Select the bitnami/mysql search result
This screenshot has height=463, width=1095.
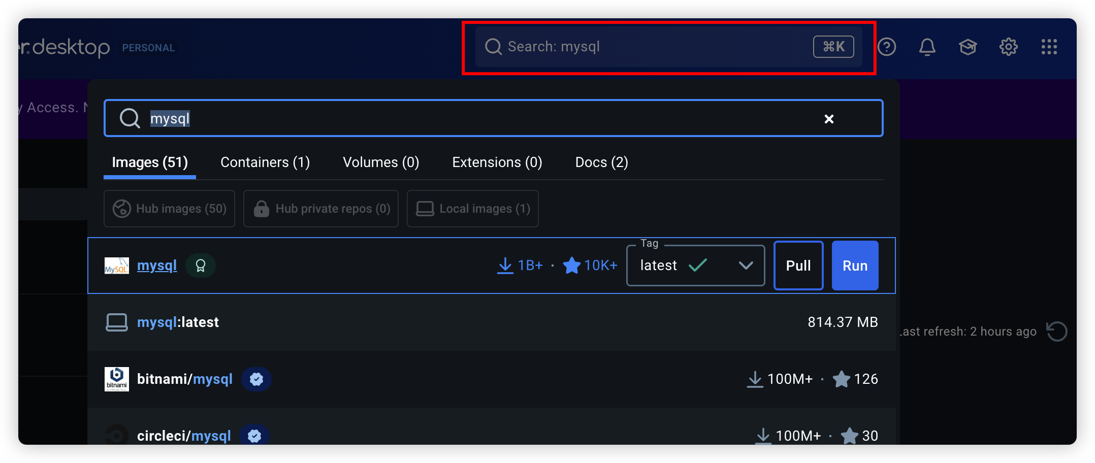click(185, 379)
